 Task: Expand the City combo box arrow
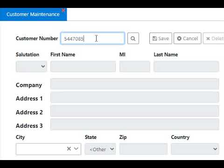click(x=76, y=149)
